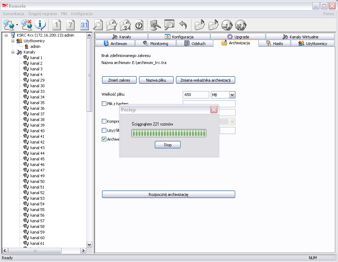Open the Pomoc menu
The height and width of the screenshot is (262, 338).
point(329,14)
